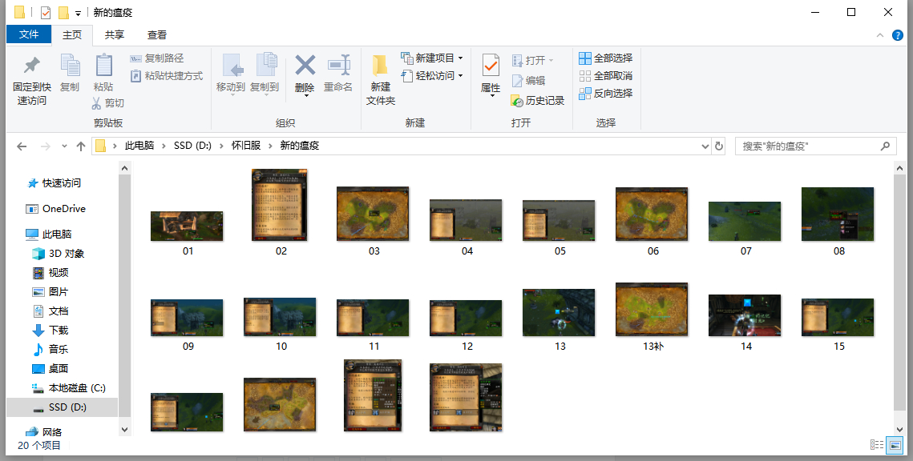
Task: Click the 复制 copy icon in ribbon
Action: [x=70, y=65]
